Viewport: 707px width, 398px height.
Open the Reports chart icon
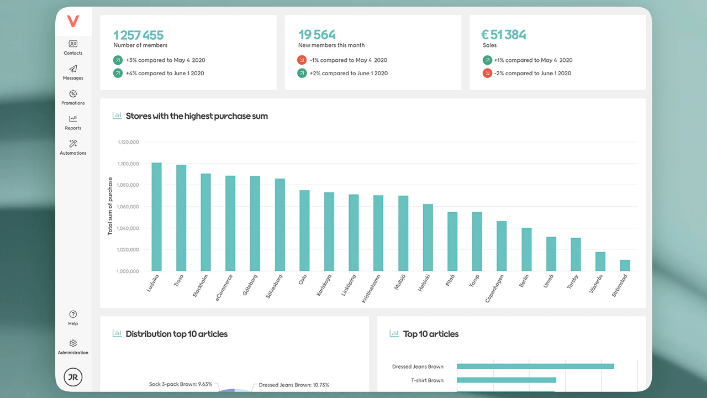click(x=73, y=118)
